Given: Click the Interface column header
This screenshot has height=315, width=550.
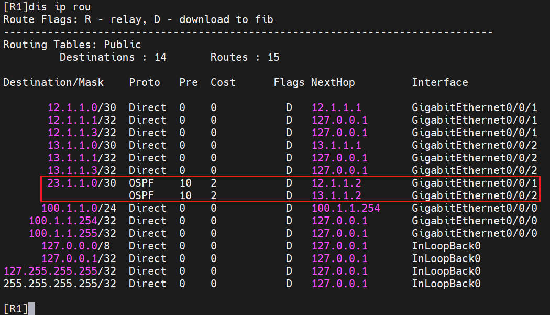Looking at the screenshot, I should click(439, 82).
